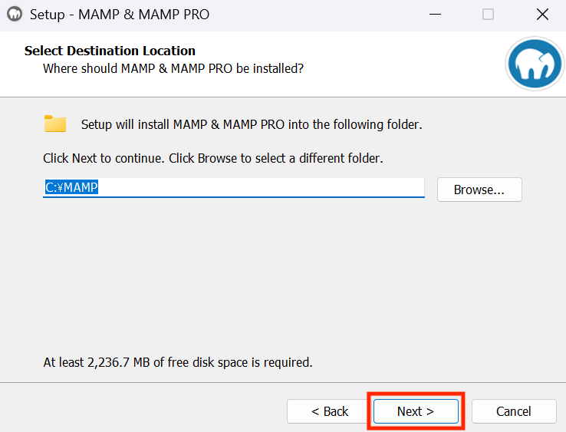Click the yellow folder icon

55,124
